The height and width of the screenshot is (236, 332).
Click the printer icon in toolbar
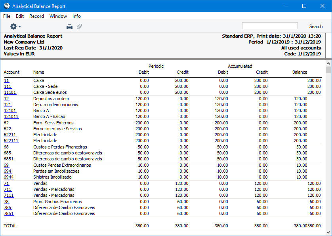69,27
